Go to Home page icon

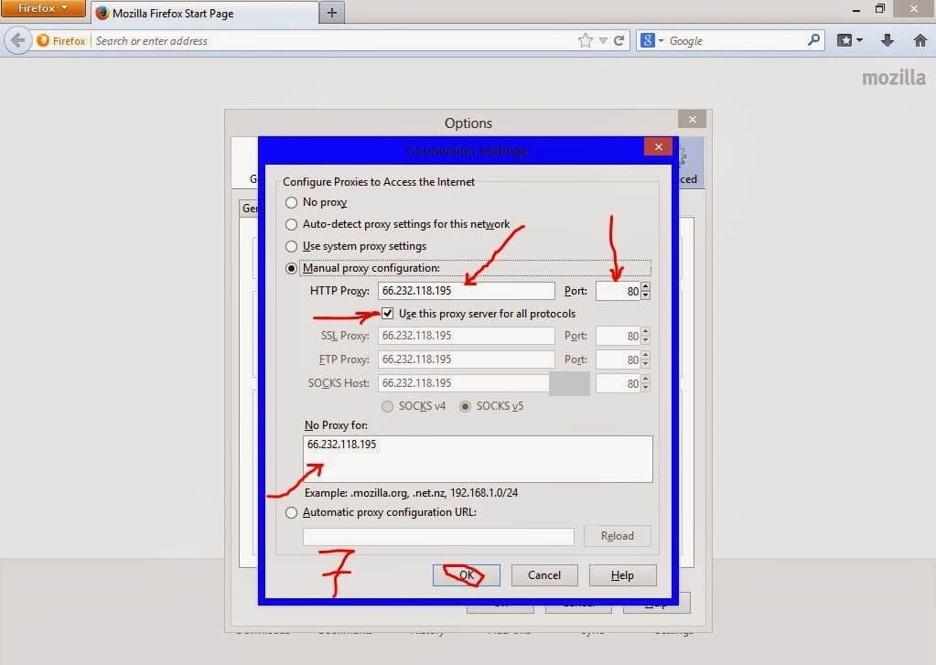click(x=920, y=40)
